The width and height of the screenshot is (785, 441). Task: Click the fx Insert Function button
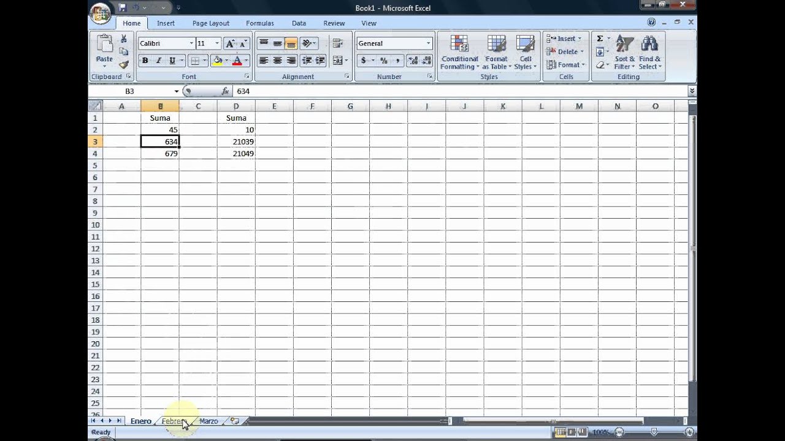[x=225, y=91]
